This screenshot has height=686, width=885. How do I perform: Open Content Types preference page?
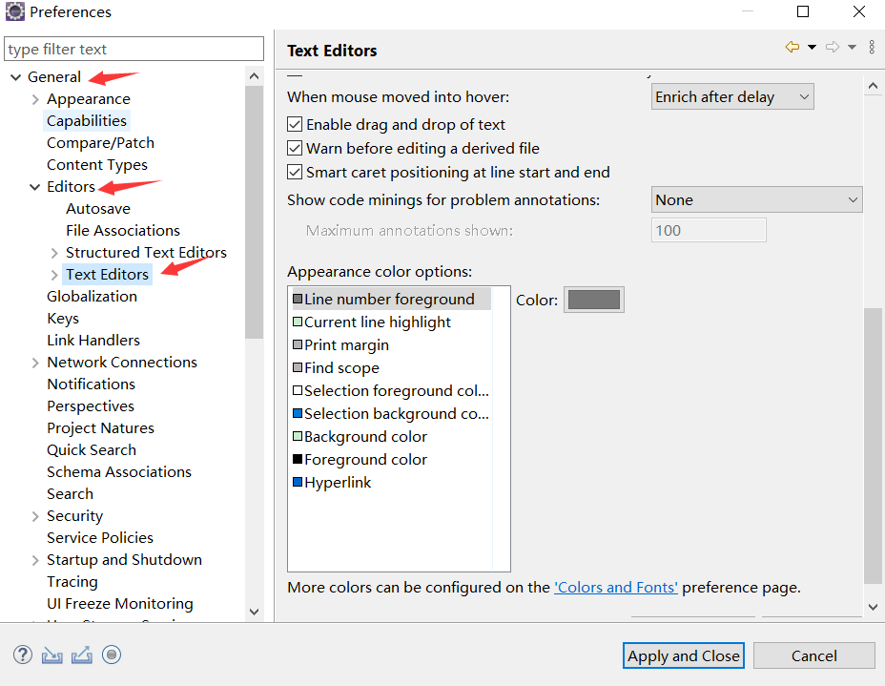tap(97, 165)
